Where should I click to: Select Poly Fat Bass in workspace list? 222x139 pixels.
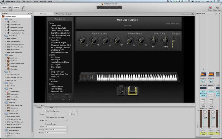[56, 89]
